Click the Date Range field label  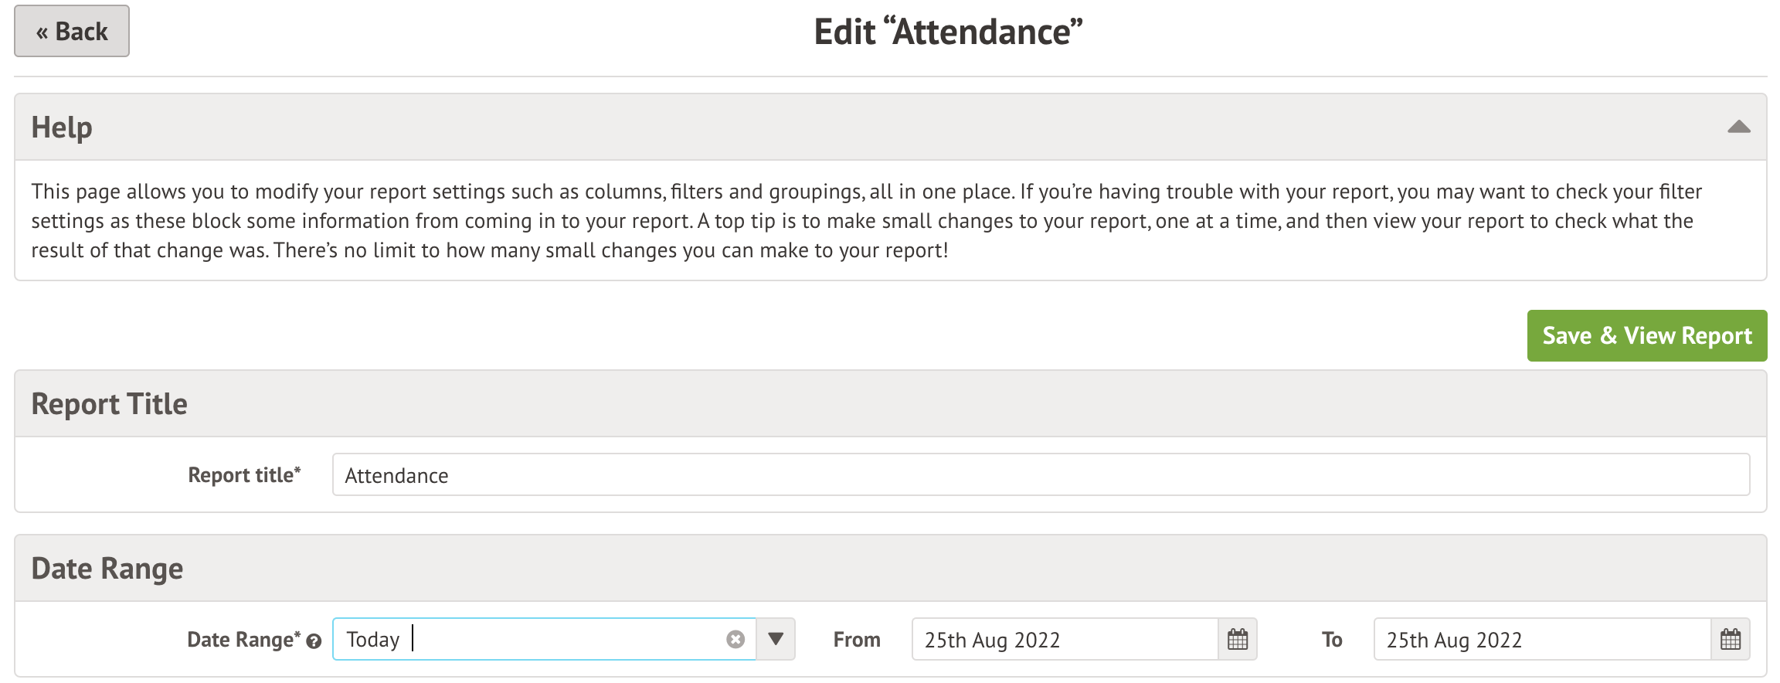click(243, 640)
